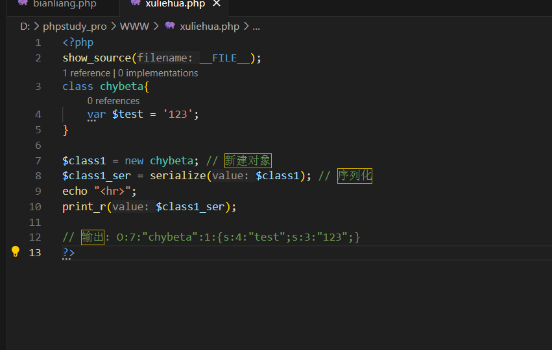Open the "1 reference" code lens

pyautogui.click(x=86, y=73)
